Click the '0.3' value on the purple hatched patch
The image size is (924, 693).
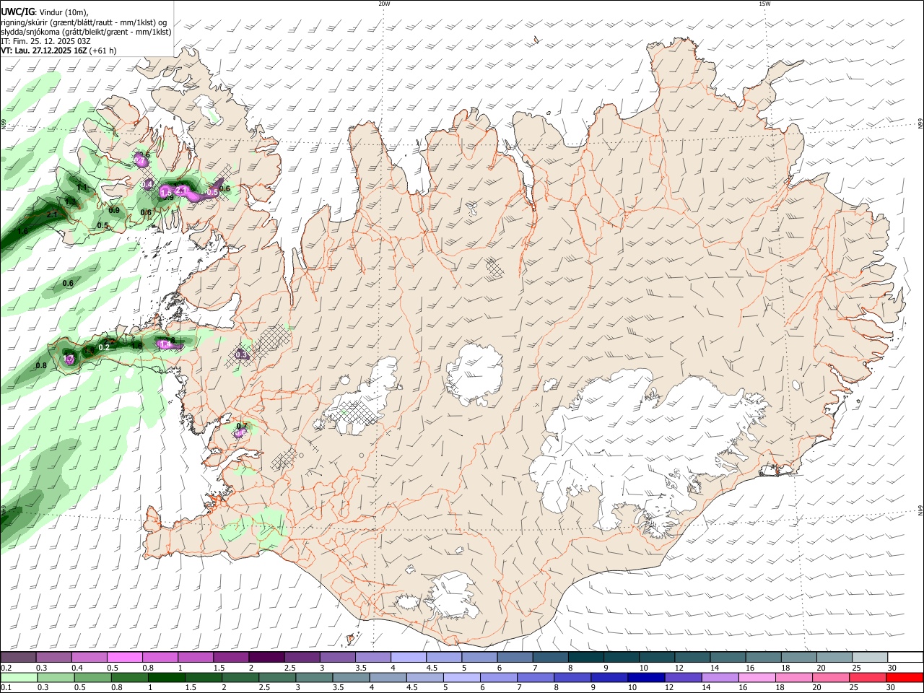pyautogui.click(x=242, y=355)
